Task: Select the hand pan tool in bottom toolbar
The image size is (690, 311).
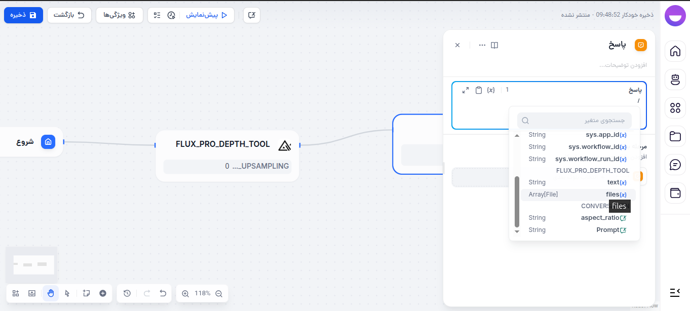Action: [50, 293]
